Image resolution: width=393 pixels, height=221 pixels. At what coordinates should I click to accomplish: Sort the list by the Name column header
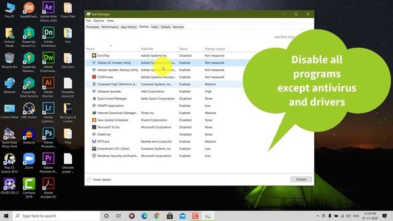coord(112,48)
